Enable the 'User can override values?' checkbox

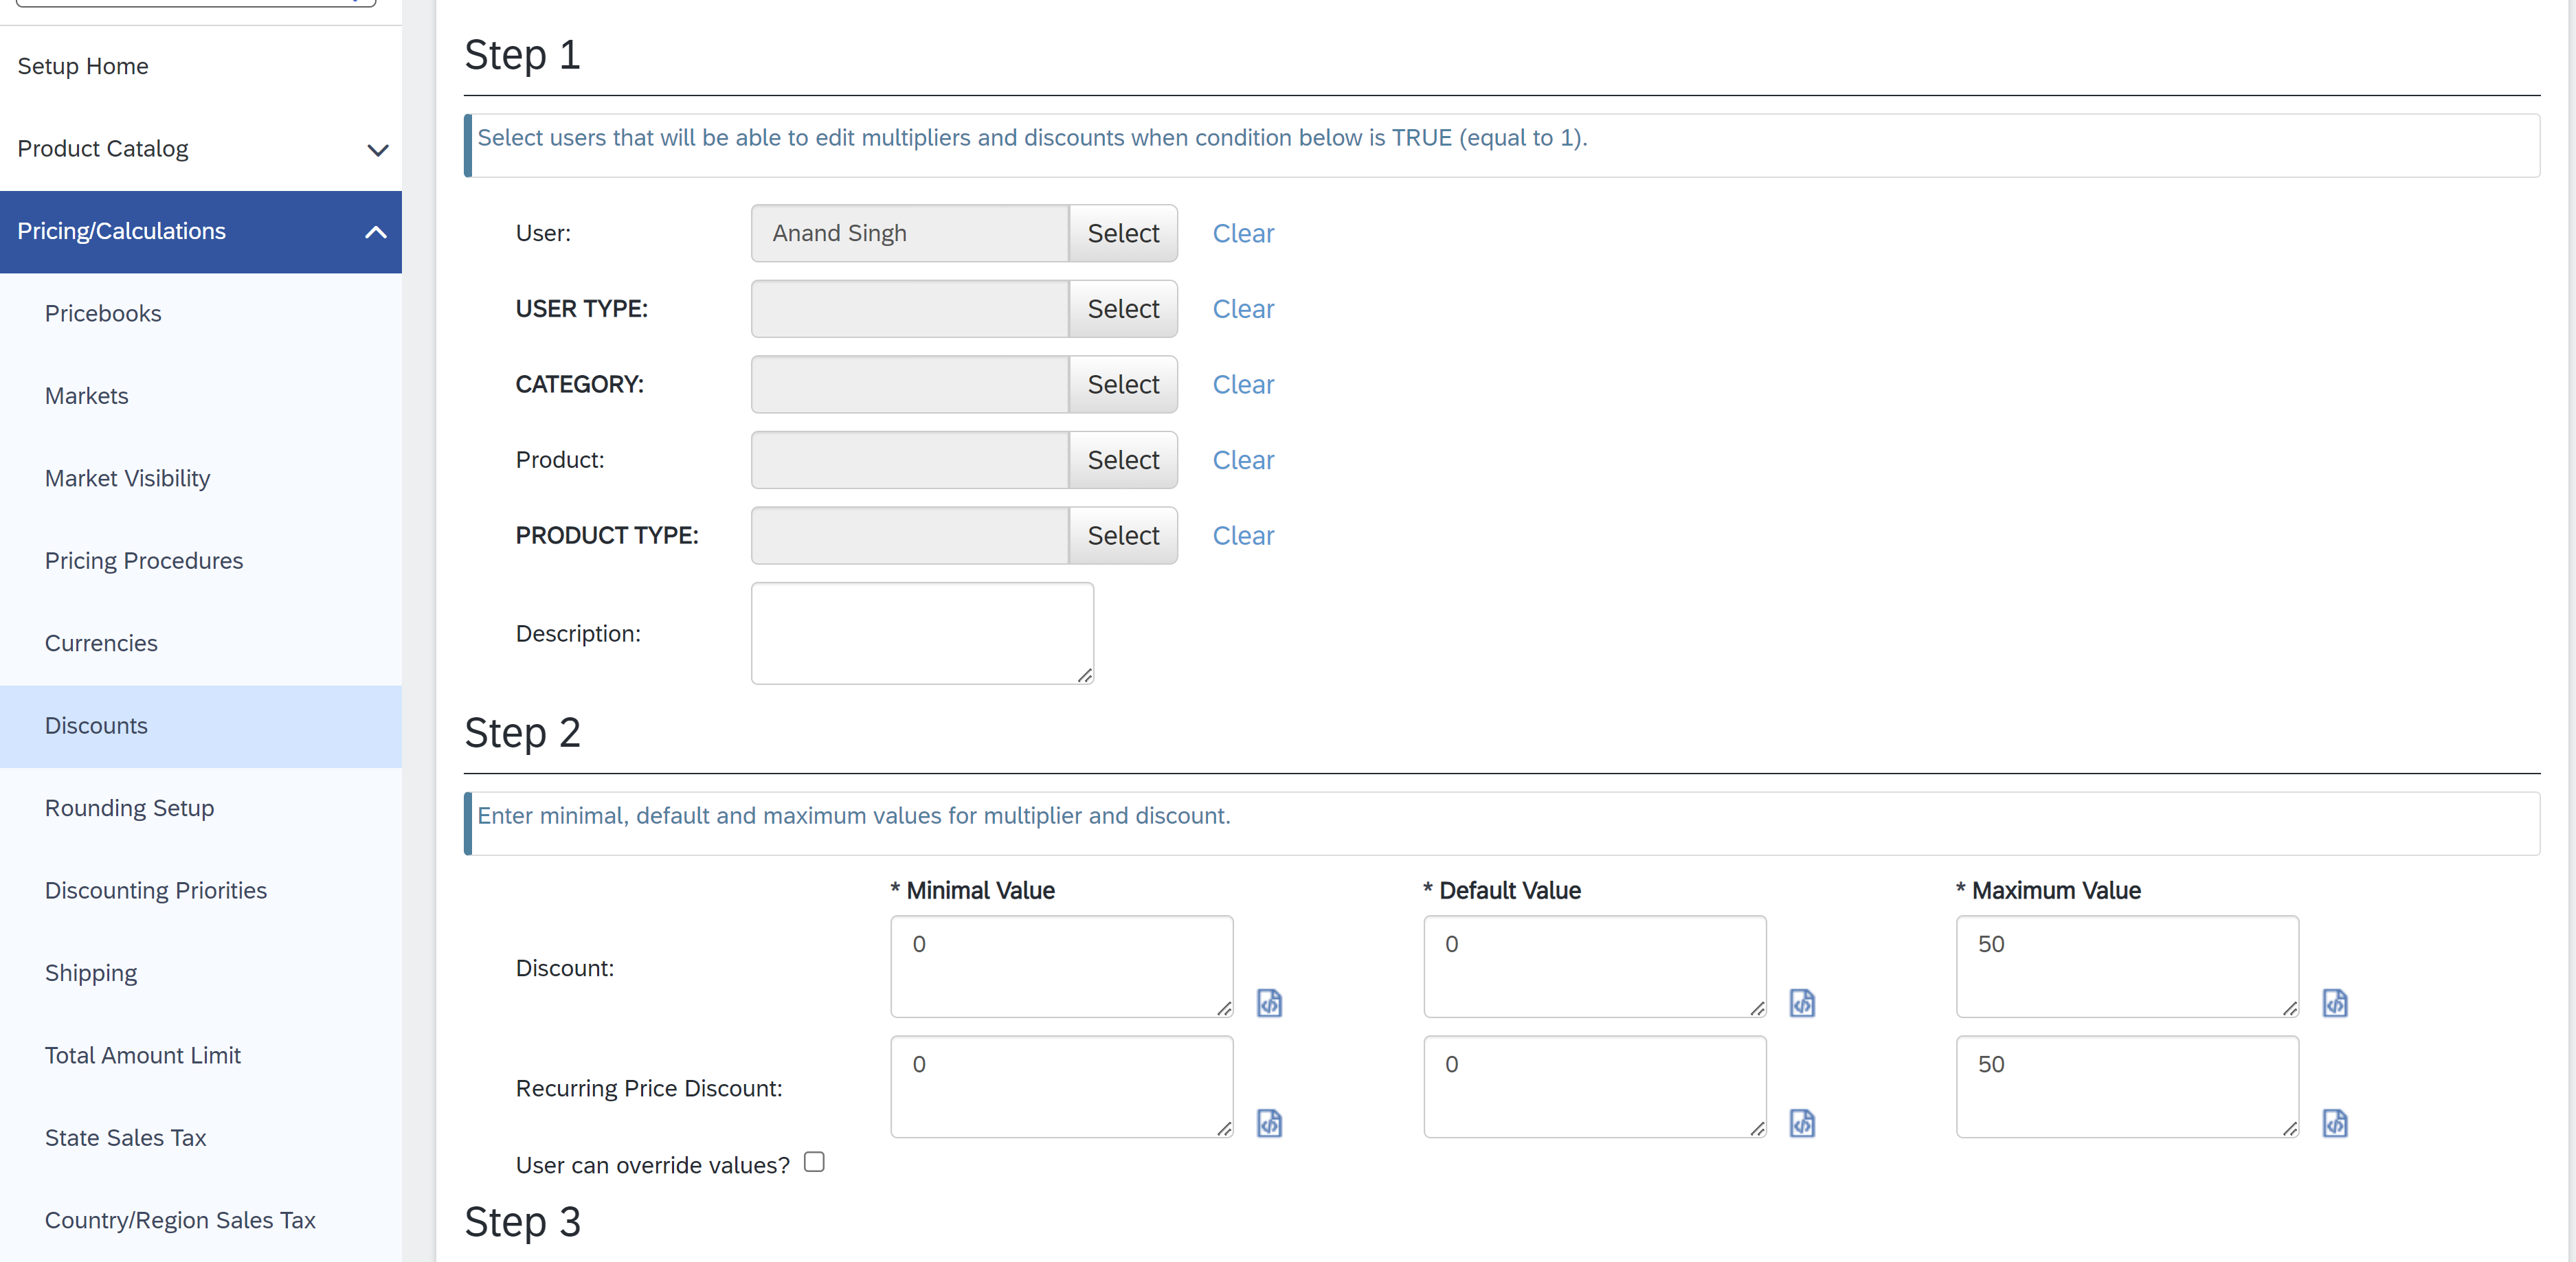814,1162
